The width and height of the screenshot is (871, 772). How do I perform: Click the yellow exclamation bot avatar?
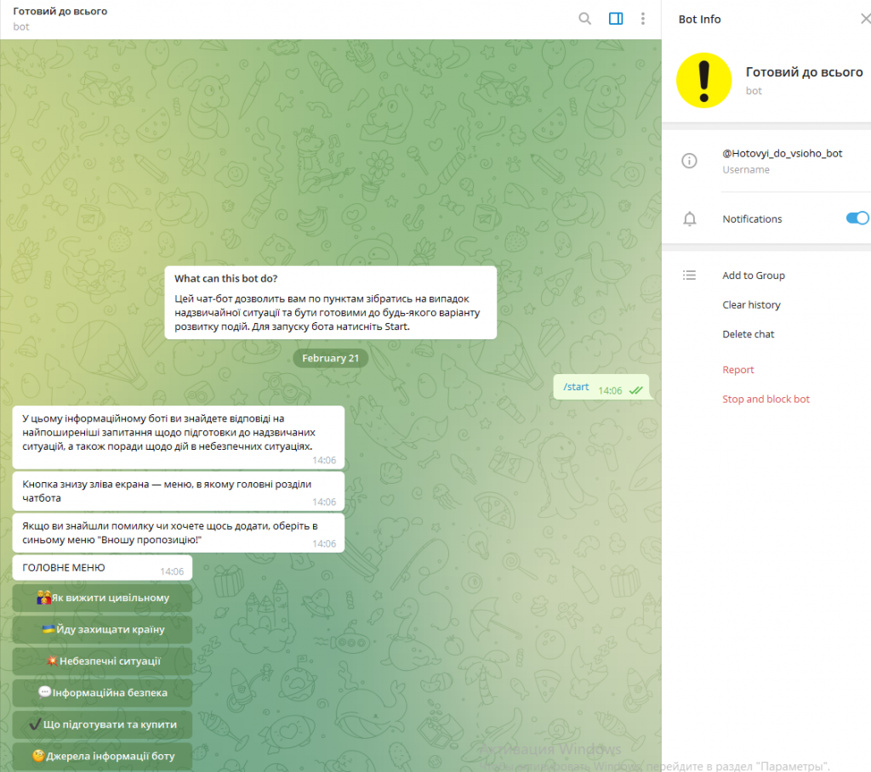point(703,81)
